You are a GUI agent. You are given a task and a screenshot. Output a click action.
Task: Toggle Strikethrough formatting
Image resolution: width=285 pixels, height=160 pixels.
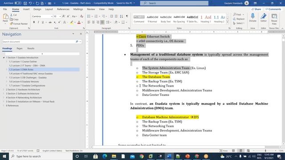coord(50,22)
